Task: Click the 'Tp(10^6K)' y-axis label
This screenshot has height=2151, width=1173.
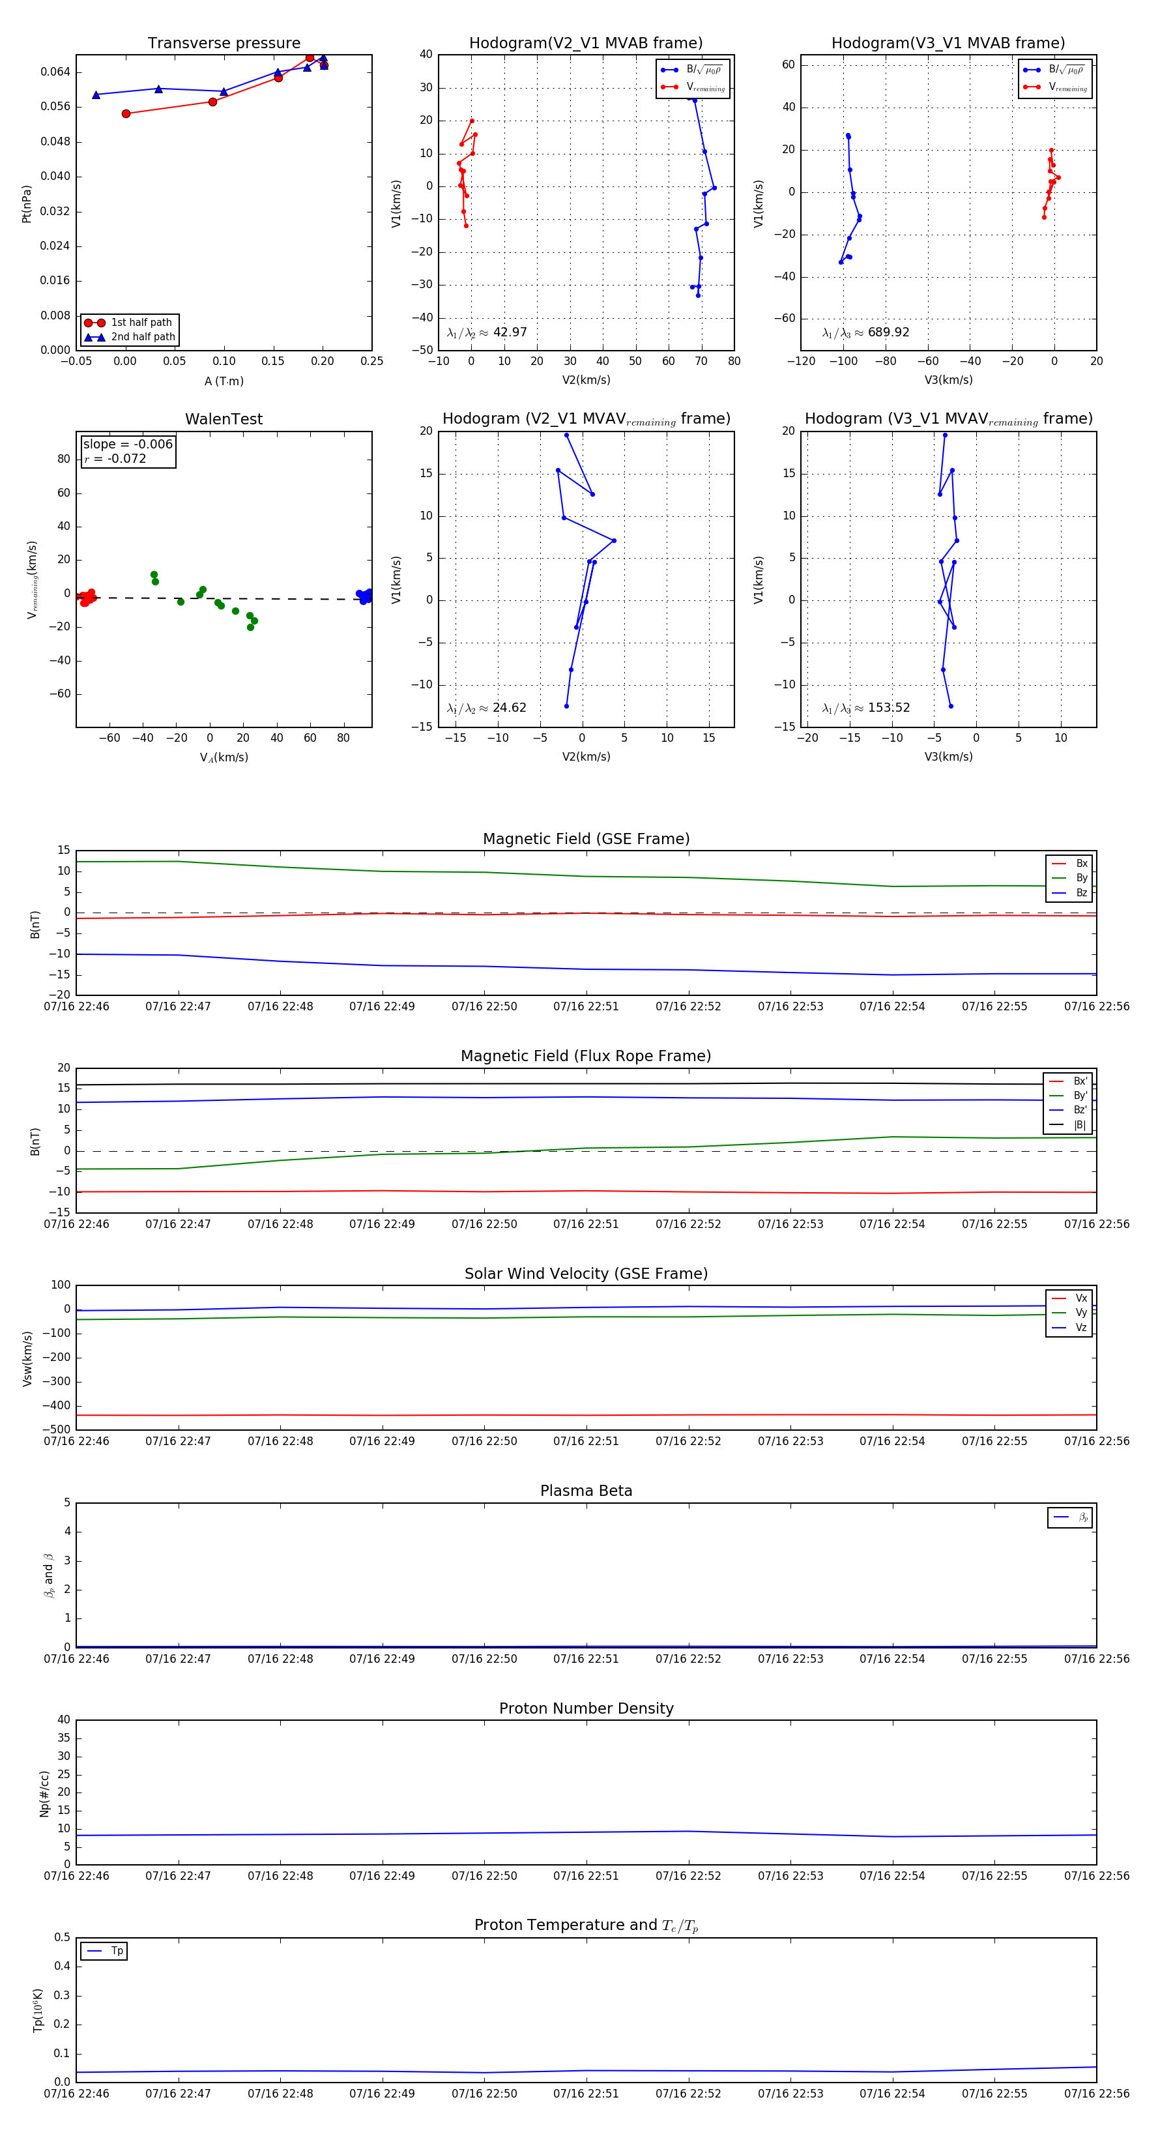Action: coord(38,2011)
